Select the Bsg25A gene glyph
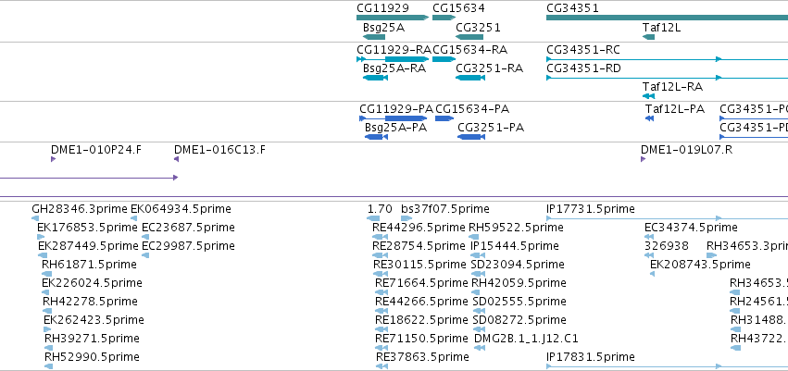 [374, 37]
